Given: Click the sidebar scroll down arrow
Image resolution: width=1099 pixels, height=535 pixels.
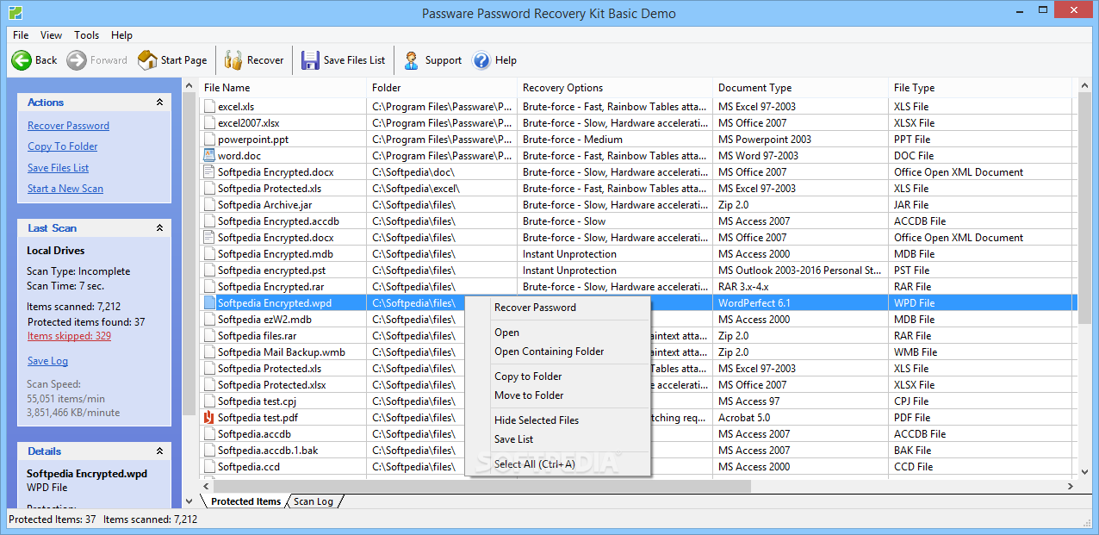Looking at the screenshot, I should (189, 501).
